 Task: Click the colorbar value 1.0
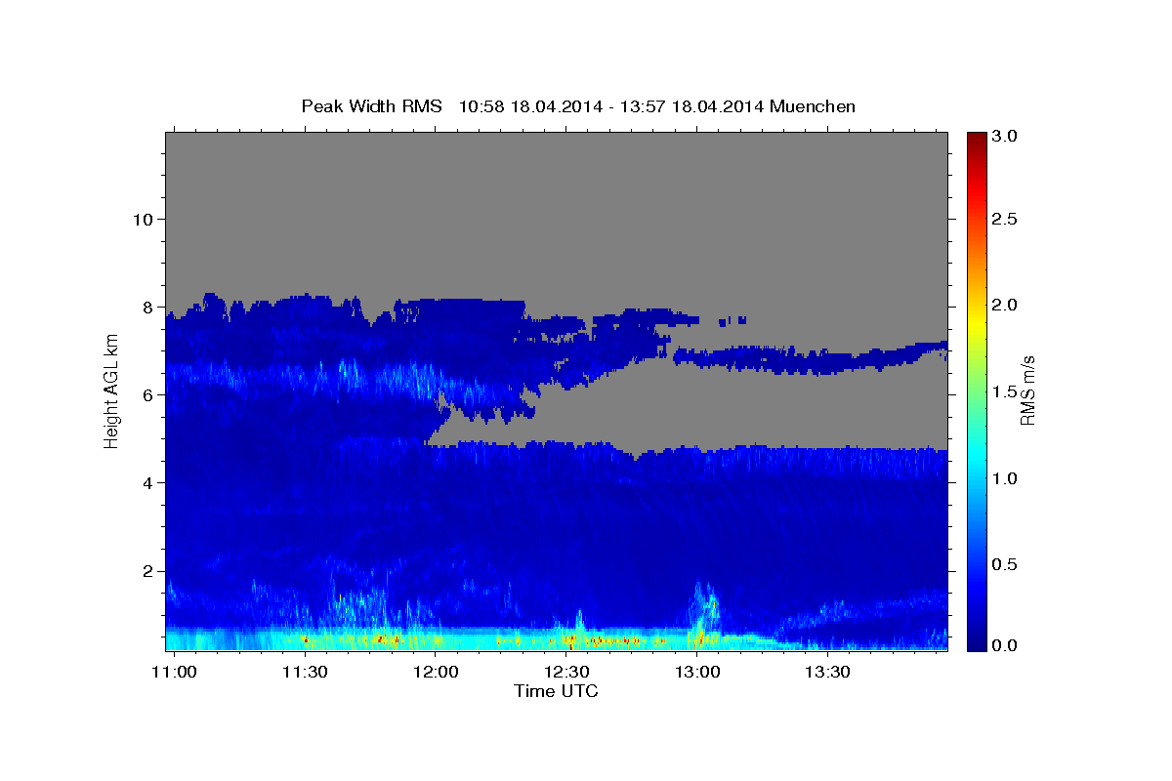point(1005,479)
